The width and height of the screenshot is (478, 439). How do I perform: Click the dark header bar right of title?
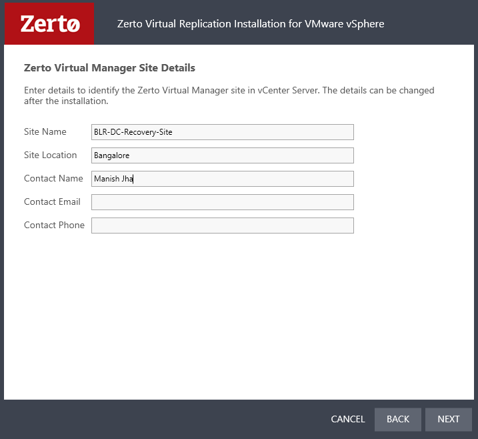tap(433, 24)
